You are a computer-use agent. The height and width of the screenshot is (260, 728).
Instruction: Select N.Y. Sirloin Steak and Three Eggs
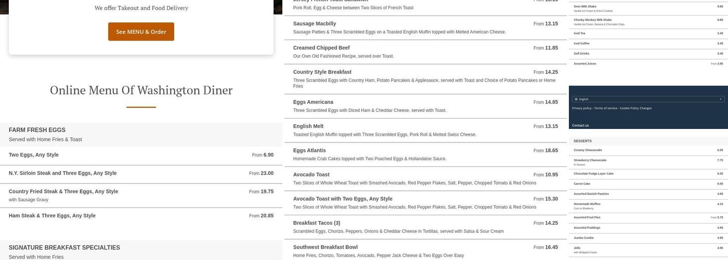[x=62, y=173]
